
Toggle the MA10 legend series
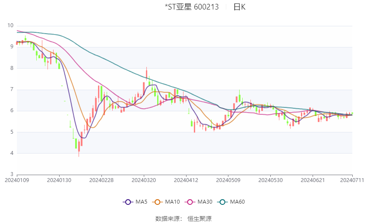166,202
